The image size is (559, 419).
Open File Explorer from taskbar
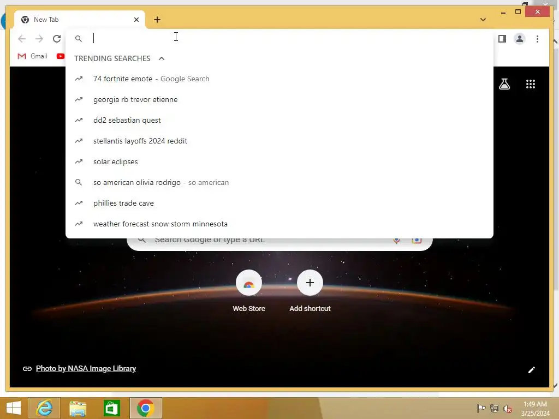coord(78,408)
